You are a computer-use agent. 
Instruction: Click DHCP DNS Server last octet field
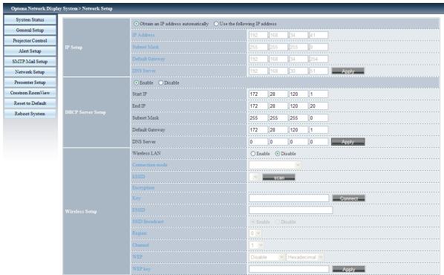point(319,142)
